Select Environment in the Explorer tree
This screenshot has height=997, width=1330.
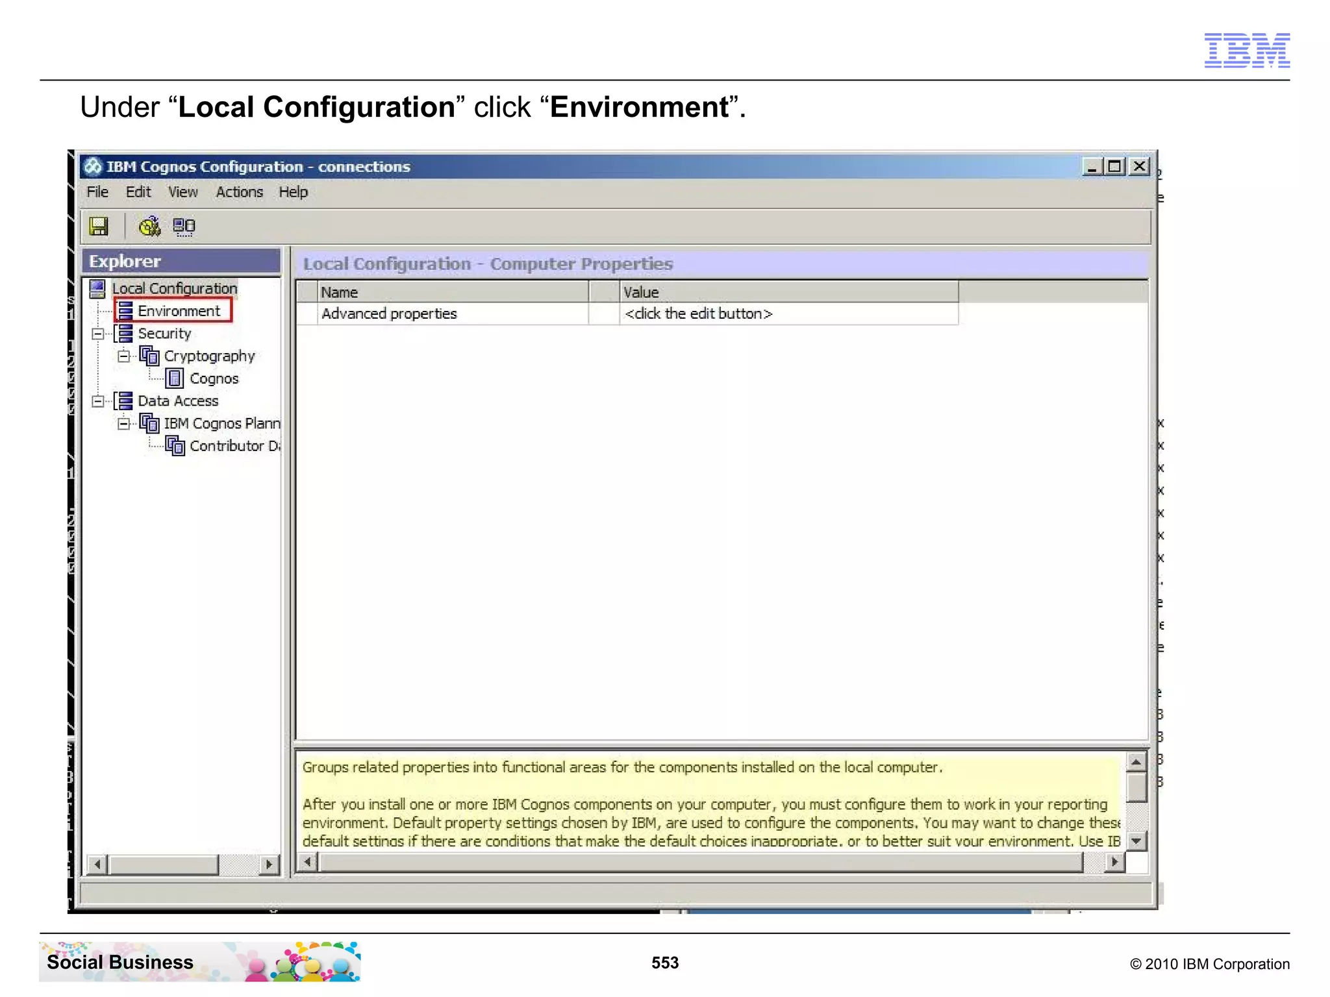pyautogui.click(x=179, y=311)
